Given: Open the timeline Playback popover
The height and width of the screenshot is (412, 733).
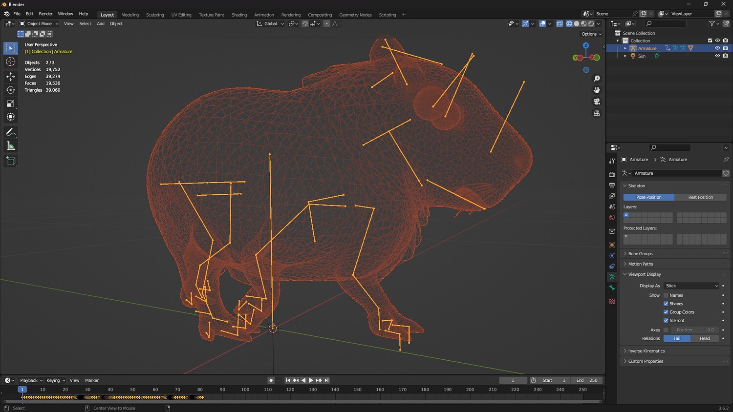Looking at the screenshot, I should 31,380.
